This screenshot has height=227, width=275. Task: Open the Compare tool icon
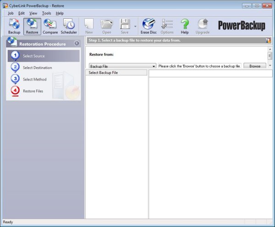(x=50, y=26)
